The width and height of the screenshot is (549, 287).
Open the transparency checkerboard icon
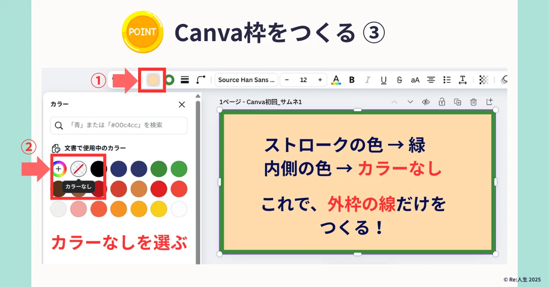point(484,80)
